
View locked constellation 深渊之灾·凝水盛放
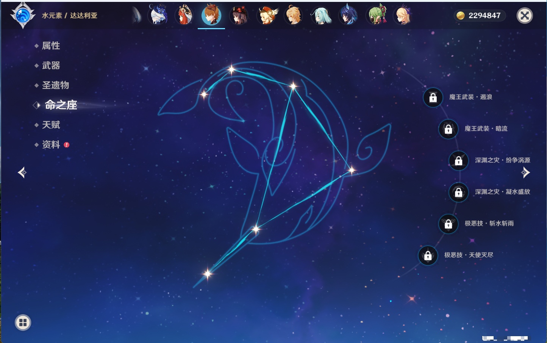458,192
